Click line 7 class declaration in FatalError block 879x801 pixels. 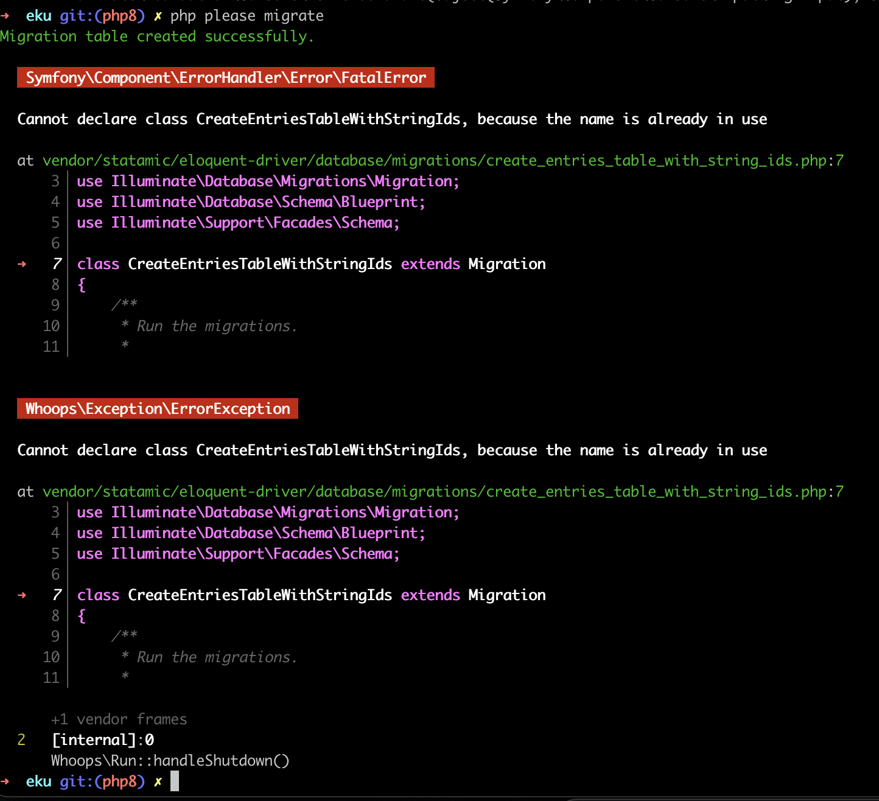(311, 264)
